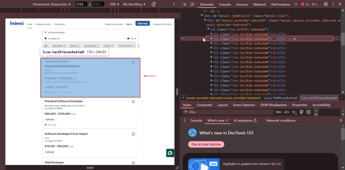The width and height of the screenshot is (345, 170).
Task: Open the Event Listeners tab
Action: tap(244, 105)
